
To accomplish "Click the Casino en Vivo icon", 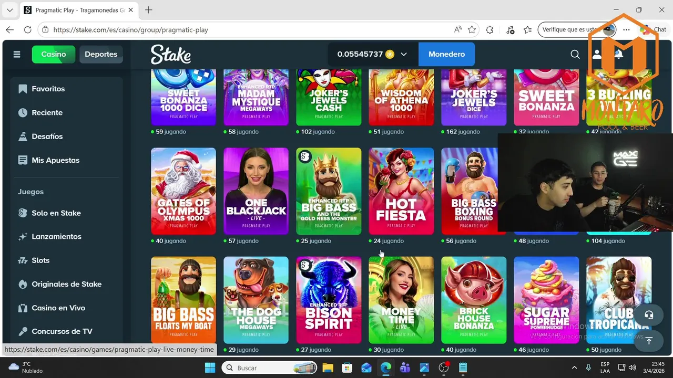I will click(23, 308).
